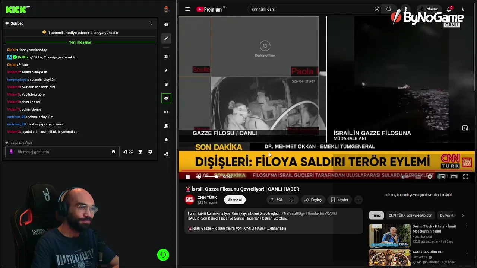Click the green headset support button
This screenshot has height=268, width=477.
point(163,255)
